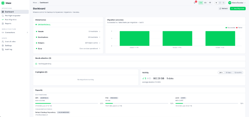
Task: Click the PVE nfs-lab capacity bar
Action: click(x=137, y=104)
